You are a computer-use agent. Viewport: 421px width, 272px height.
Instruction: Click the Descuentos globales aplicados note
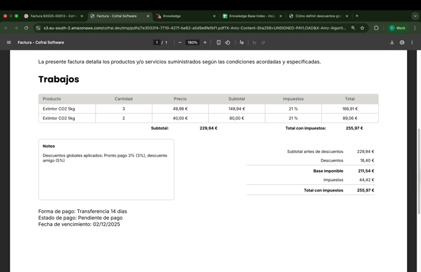[x=105, y=158]
